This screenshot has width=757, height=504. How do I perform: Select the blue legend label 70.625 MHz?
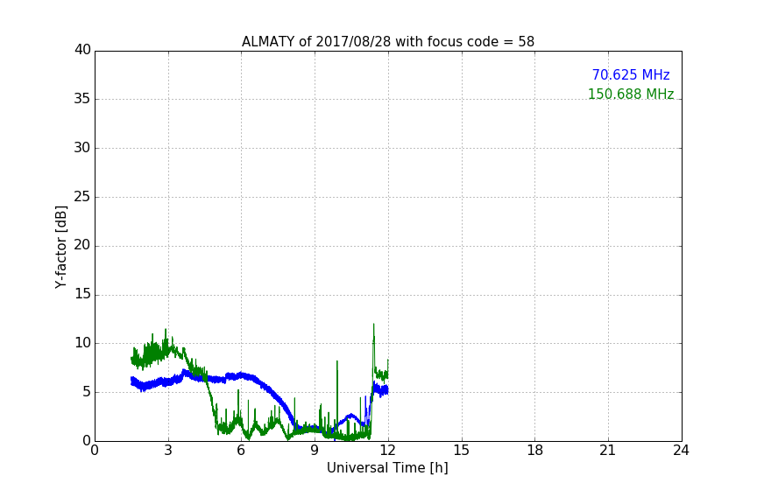coord(631,75)
